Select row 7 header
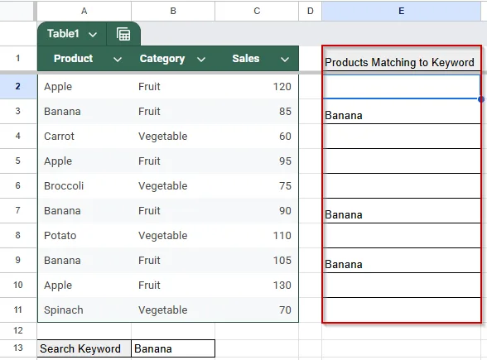The height and width of the screenshot is (360, 487). tap(18, 210)
